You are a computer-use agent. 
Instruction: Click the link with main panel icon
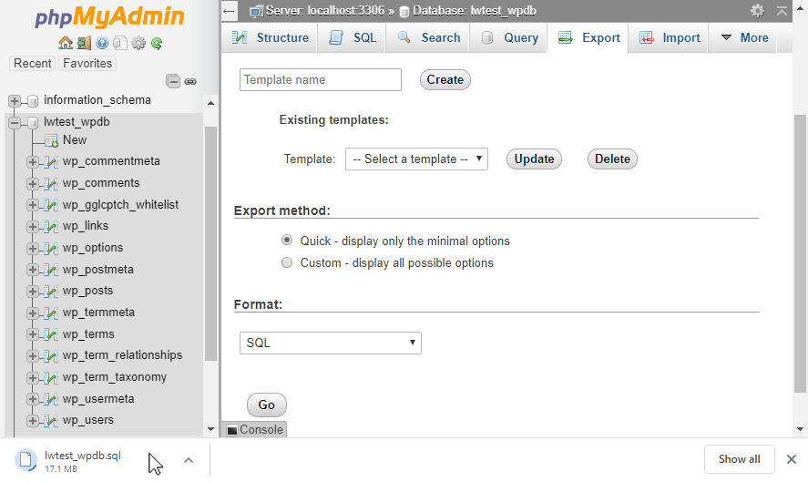[190, 81]
